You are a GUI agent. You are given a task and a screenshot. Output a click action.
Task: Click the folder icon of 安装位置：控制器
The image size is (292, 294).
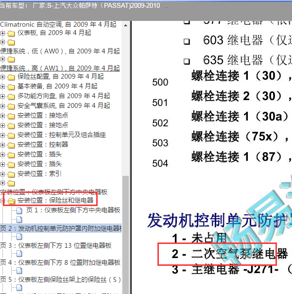tap(11, 145)
